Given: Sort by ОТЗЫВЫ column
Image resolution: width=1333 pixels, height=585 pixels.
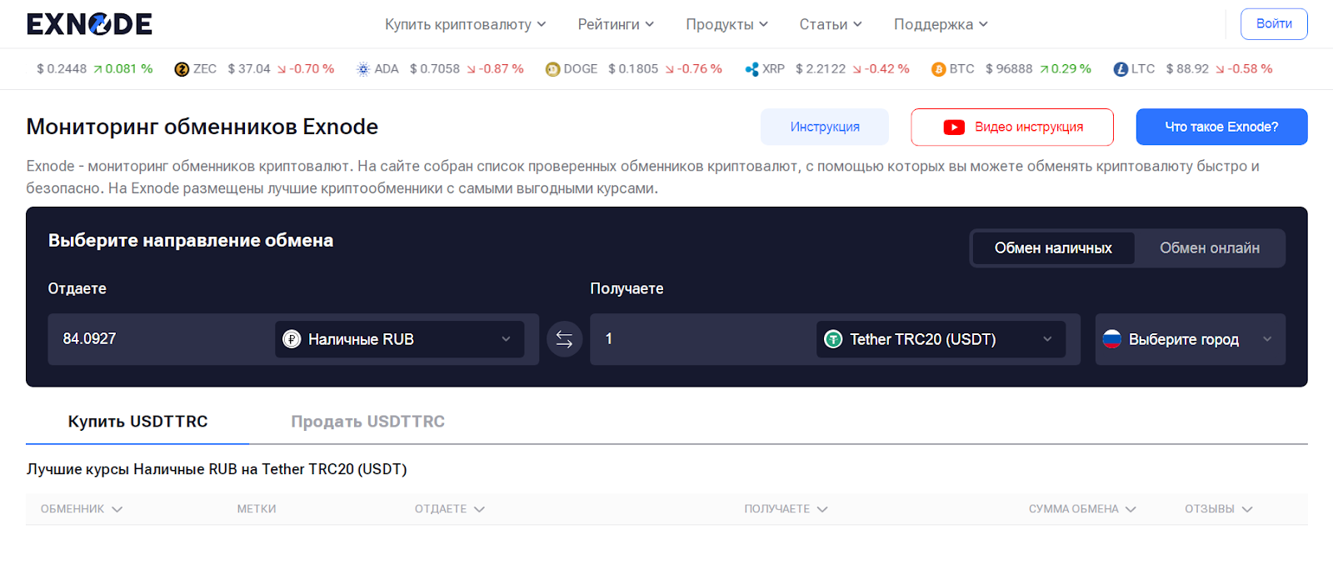Looking at the screenshot, I should click(x=1219, y=509).
